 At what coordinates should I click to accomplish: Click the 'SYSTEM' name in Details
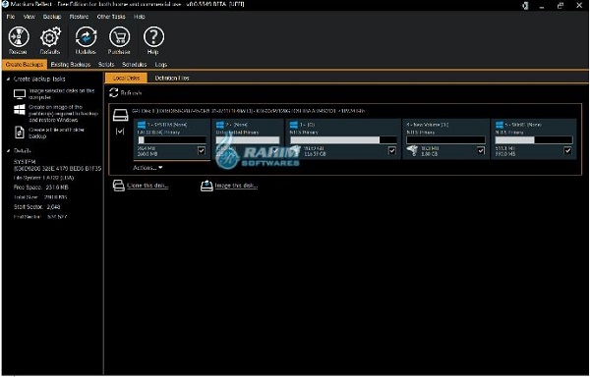(x=25, y=162)
